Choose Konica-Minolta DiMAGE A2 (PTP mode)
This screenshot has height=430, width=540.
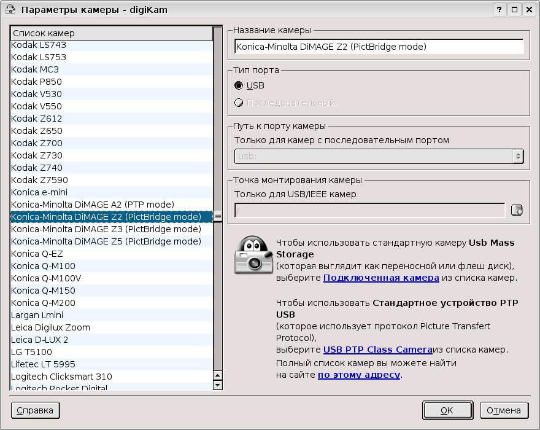click(112, 205)
